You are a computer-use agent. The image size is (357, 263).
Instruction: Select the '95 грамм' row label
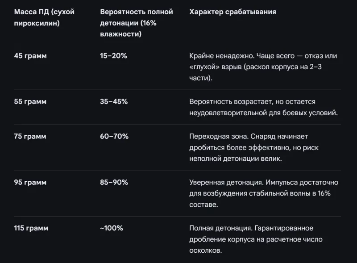[x=30, y=182]
